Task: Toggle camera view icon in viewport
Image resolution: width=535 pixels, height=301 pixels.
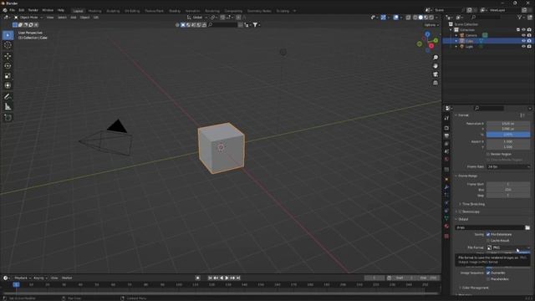Action: click(436, 74)
